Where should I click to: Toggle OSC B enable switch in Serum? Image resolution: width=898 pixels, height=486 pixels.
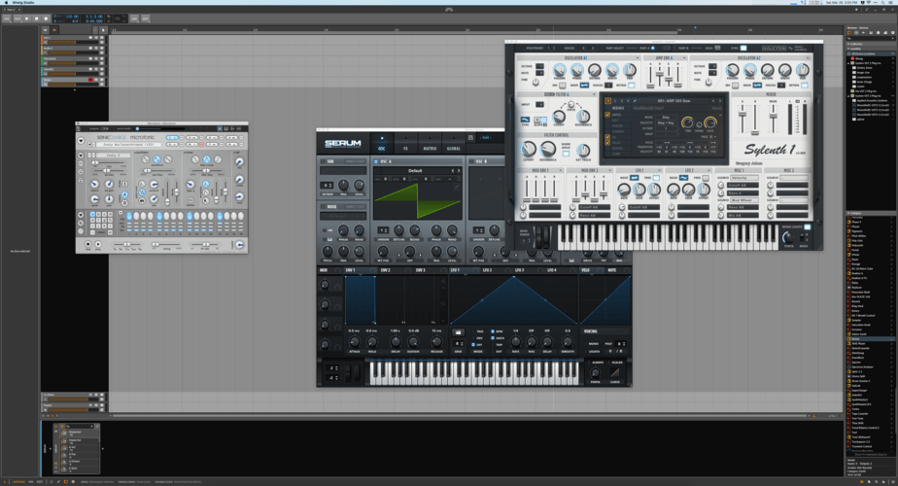pos(472,161)
